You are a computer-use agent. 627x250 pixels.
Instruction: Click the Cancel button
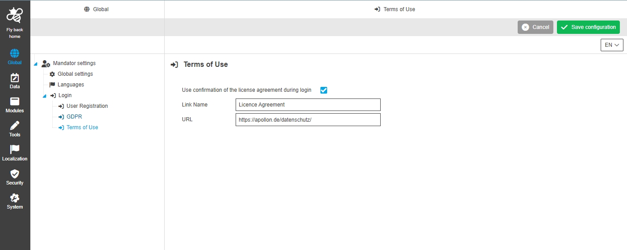[x=536, y=27]
